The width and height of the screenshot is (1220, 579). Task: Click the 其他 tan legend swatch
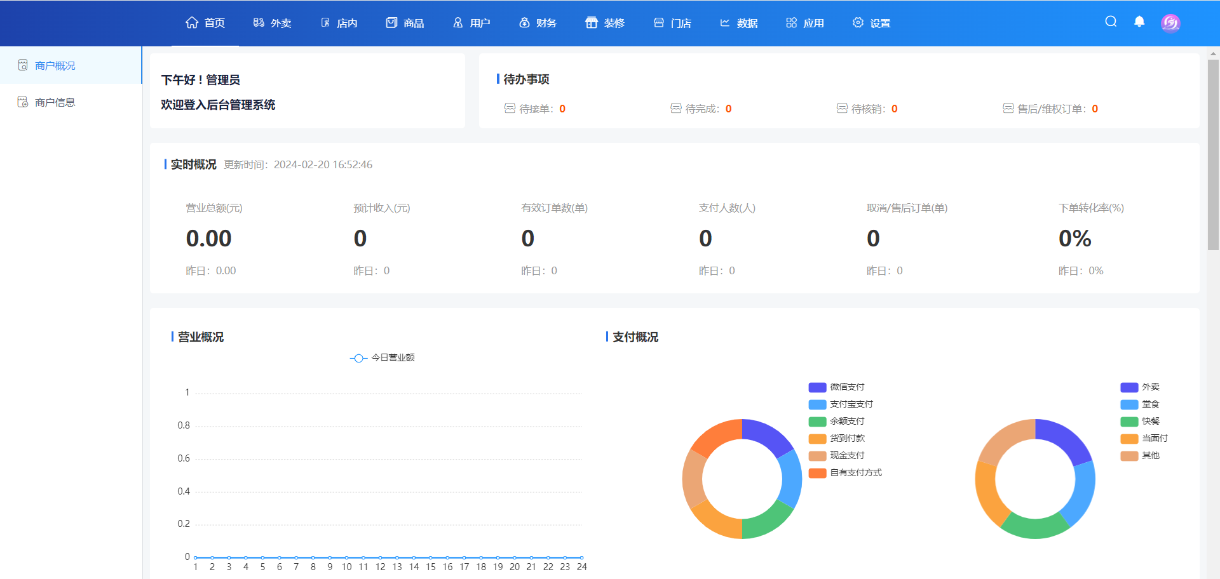point(1129,455)
